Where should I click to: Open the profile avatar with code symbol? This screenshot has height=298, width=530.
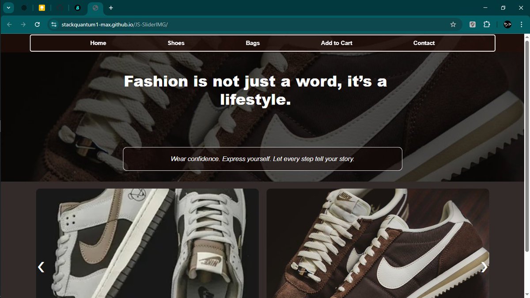pos(507,24)
